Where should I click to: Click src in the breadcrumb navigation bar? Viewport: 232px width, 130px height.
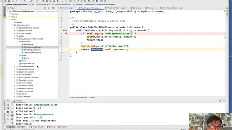32,4
